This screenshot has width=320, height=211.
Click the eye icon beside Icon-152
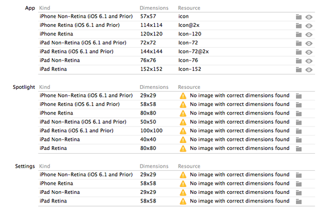click(x=309, y=70)
